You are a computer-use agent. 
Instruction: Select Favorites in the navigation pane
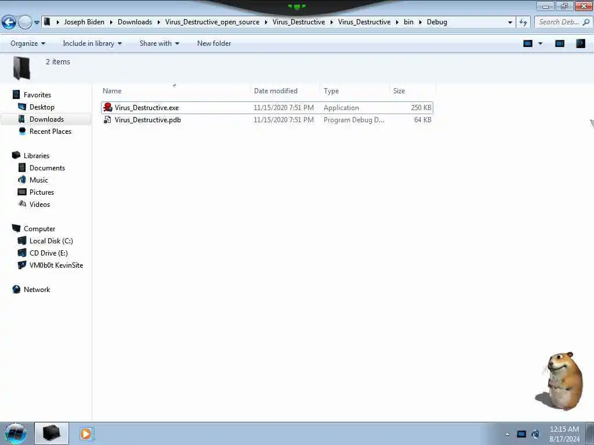click(37, 95)
